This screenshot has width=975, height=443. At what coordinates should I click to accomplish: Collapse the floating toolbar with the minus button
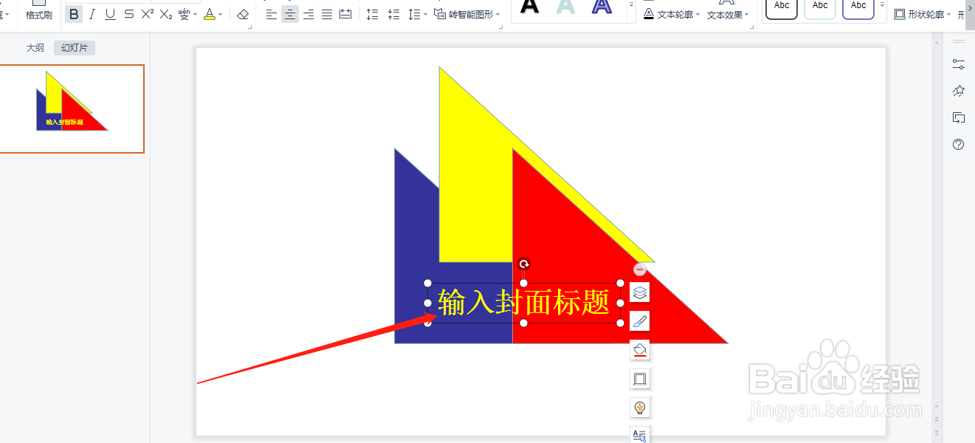[640, 270]
